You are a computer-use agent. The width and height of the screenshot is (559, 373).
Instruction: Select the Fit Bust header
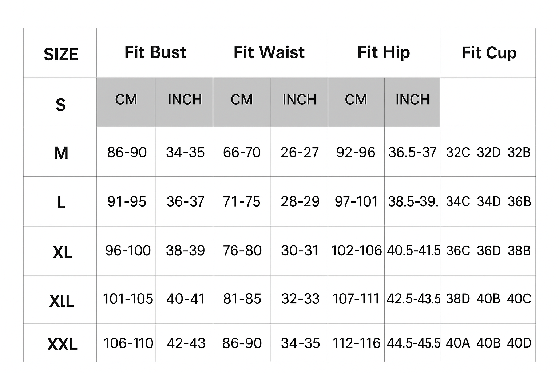tap(155, 53)
